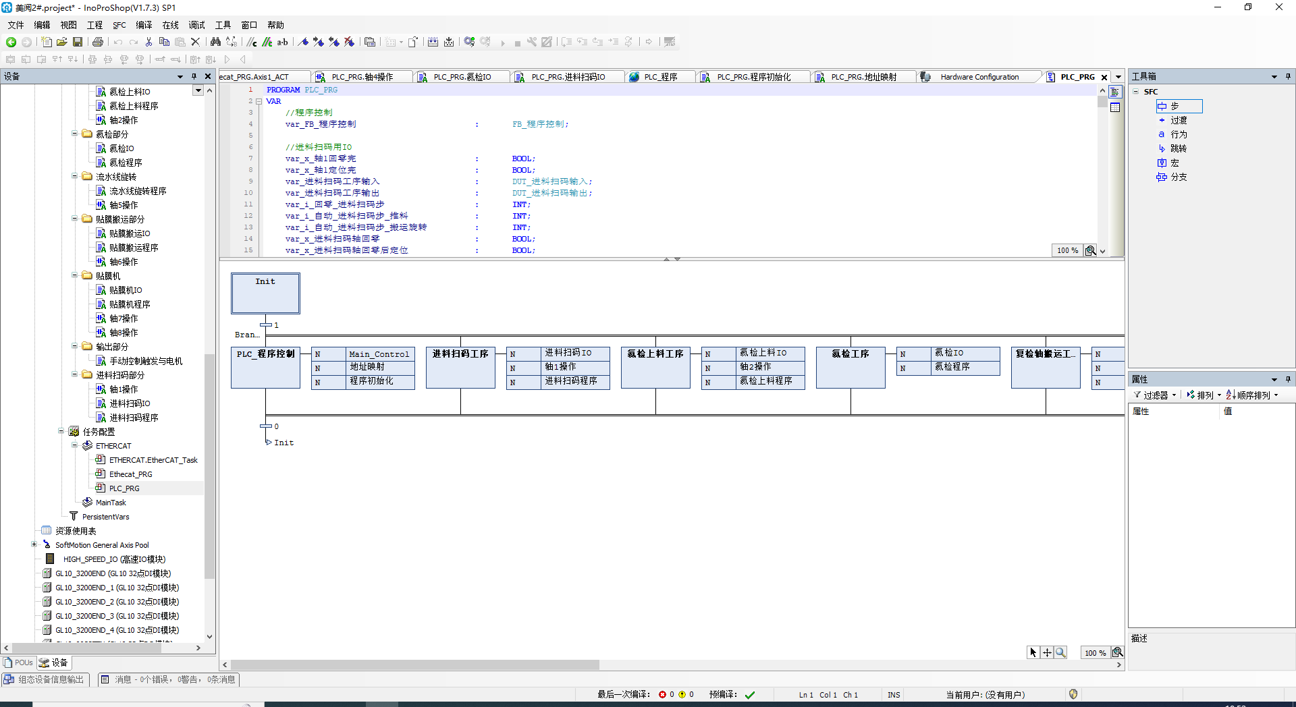Screen dimensions: 1296x707
Task: Click the login to device icon
Action: [469, 42]
